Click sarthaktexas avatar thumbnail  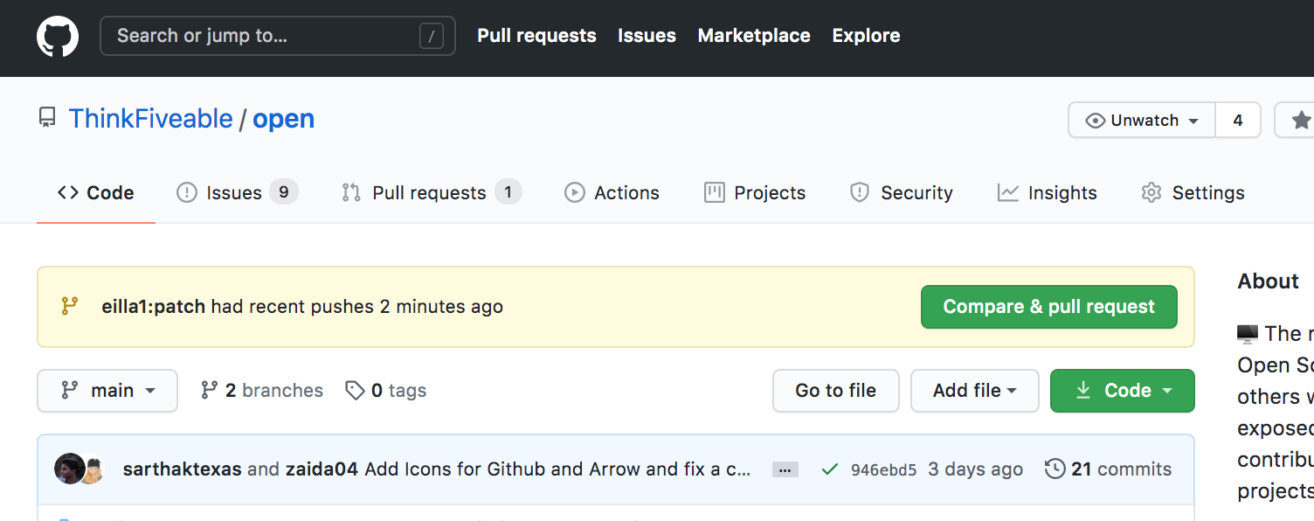click(69, 469)
